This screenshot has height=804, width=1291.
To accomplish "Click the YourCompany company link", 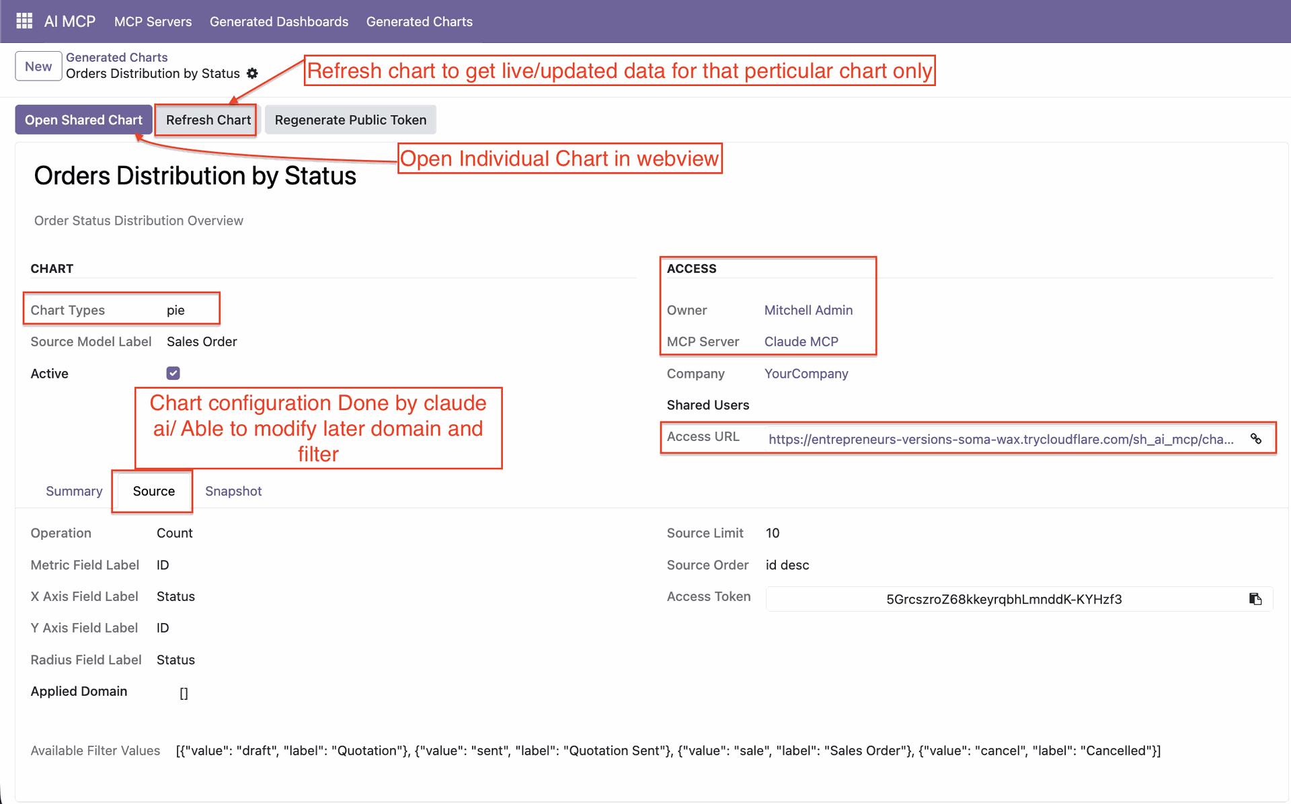I will tap(806, 373).
